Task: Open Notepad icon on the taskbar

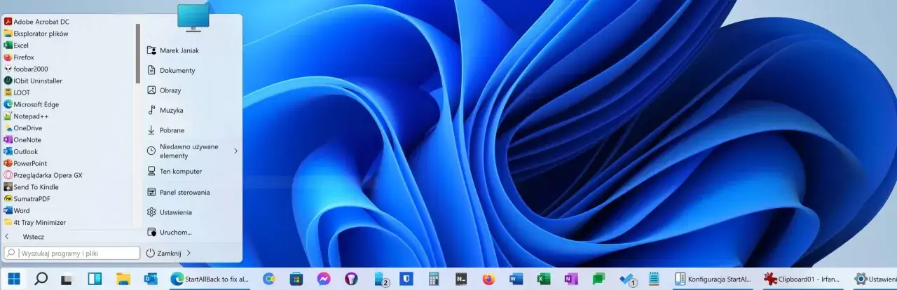Action: [x=654, y=279]
